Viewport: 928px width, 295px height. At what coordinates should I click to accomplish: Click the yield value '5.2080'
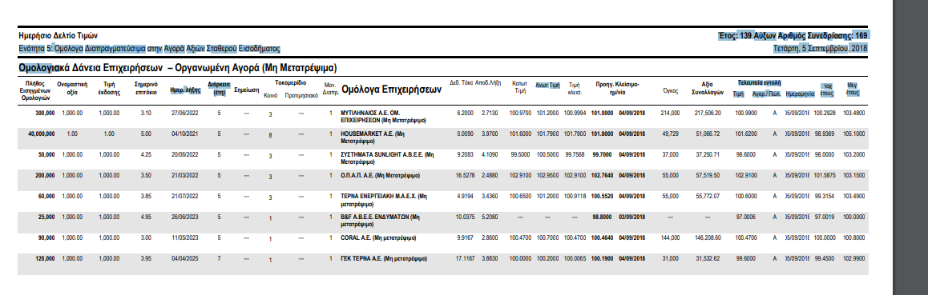tap(490, 217)
